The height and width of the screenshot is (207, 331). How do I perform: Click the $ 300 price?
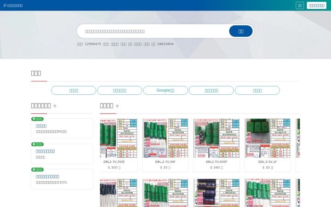coord(114,167)
